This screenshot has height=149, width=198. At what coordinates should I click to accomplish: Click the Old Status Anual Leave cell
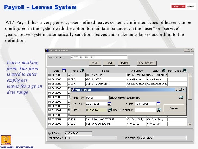(137, 79)
